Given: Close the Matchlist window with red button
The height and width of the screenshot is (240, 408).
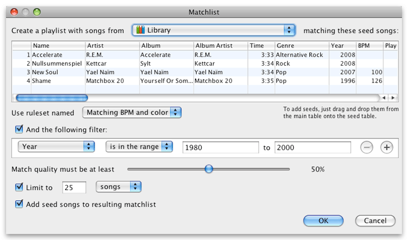Looking at the screenshot, I should (14, 12).
